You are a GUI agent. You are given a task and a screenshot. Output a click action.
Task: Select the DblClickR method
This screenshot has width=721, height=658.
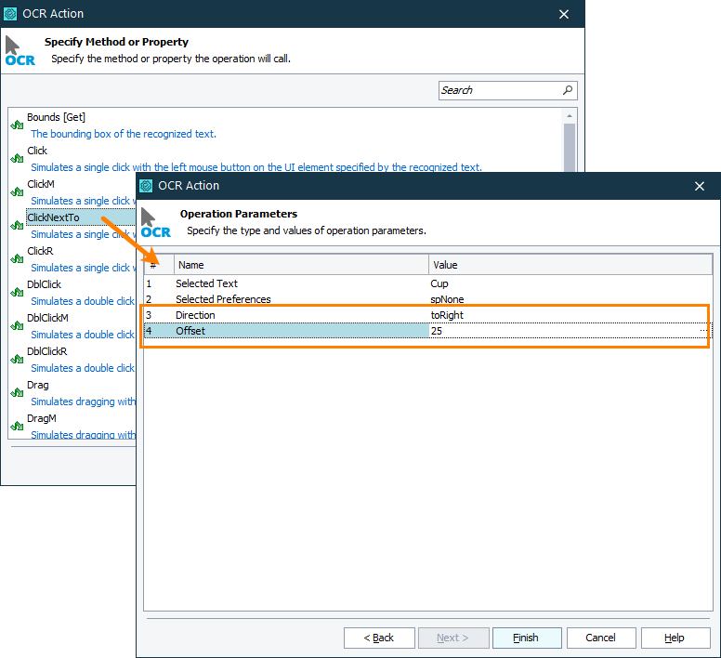point(47,351)
